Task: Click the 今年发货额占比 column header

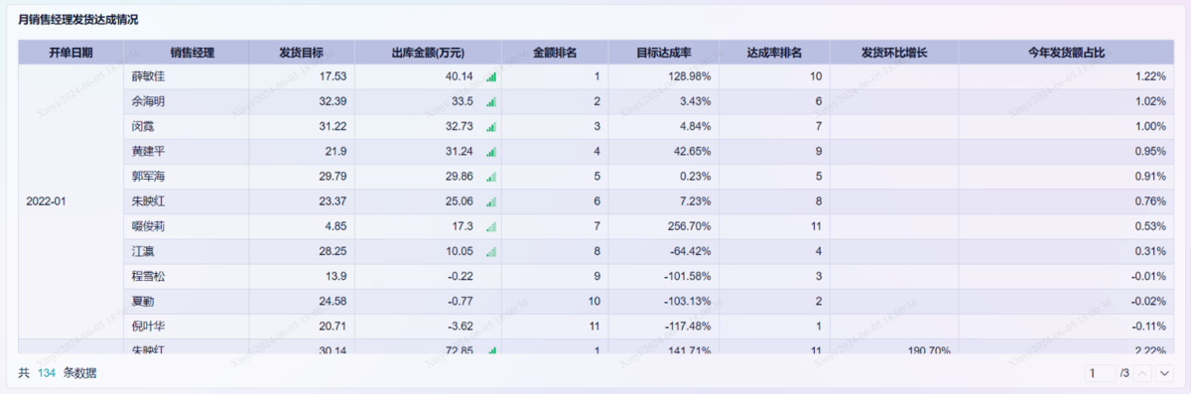Action: pyautogui.click(x=1067, y=53)
